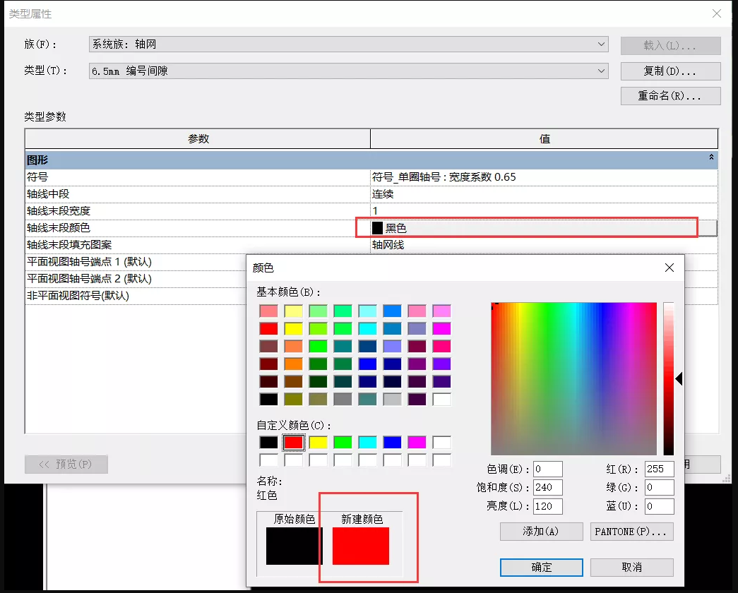Close the 类型属性 dialog window

[x=716, y=13]
